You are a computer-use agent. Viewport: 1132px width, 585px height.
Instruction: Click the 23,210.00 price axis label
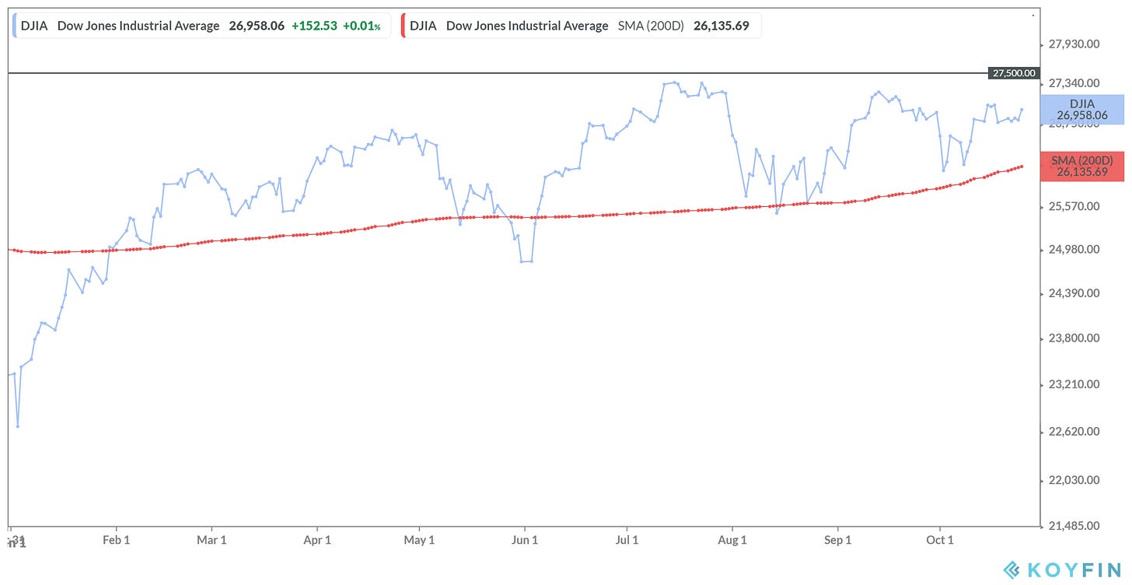1074,384
